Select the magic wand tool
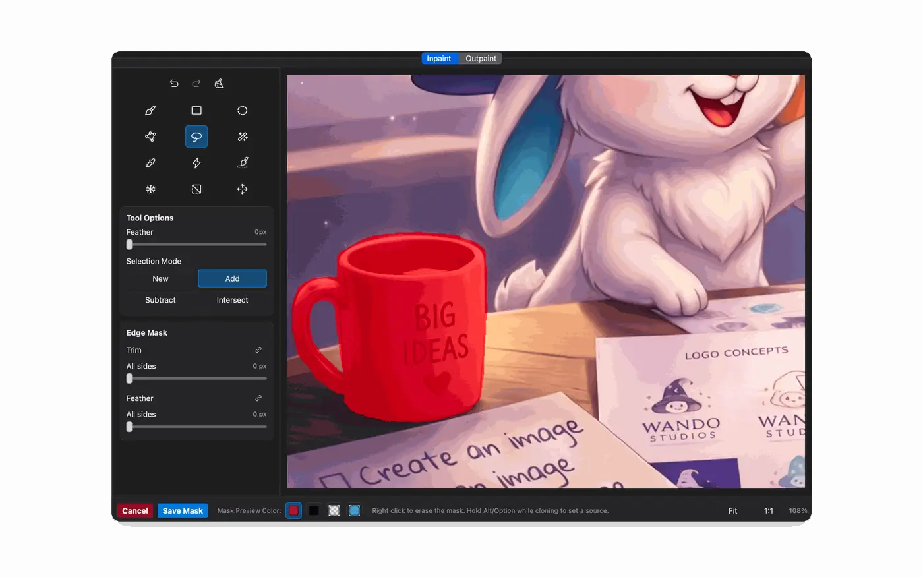Image resolution: width=923 pixels, height=577 pixels. (243, 137)
